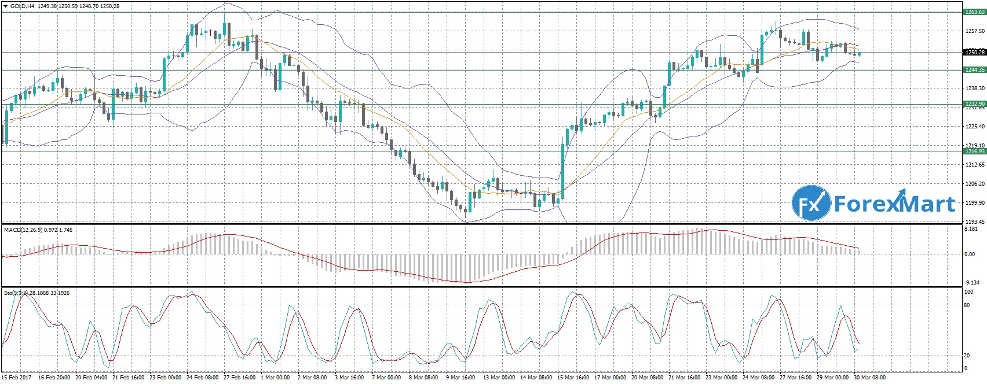Click the GOLD,H4 chart title text
Viewport: 987px width, 384px height.
click(x=23, y=6)
